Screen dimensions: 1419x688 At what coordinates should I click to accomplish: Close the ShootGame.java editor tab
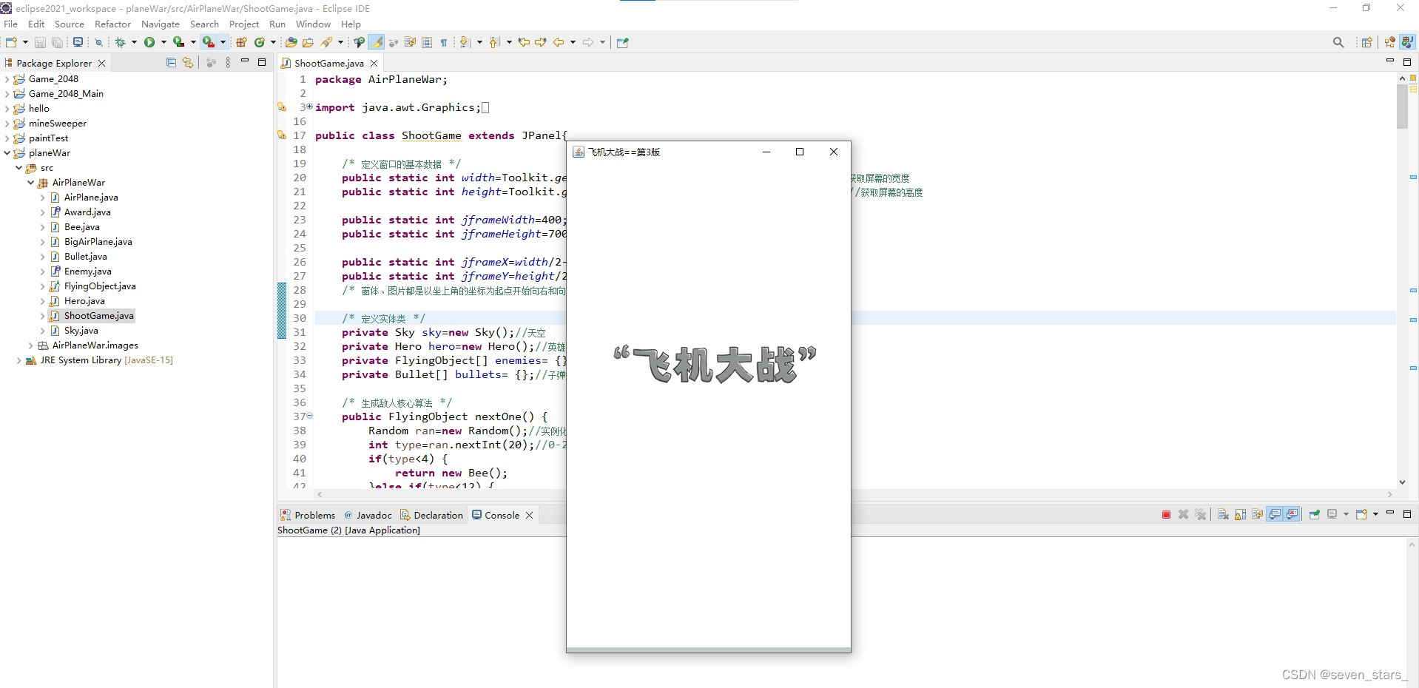point(374,63)
